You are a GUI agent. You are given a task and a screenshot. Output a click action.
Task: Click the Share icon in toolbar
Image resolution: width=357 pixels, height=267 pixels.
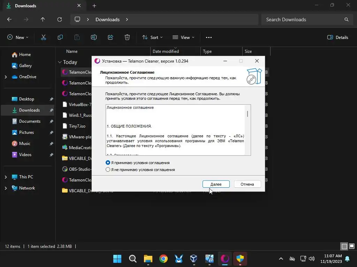111,37
